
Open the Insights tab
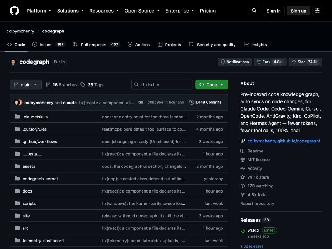pos(255,45)
